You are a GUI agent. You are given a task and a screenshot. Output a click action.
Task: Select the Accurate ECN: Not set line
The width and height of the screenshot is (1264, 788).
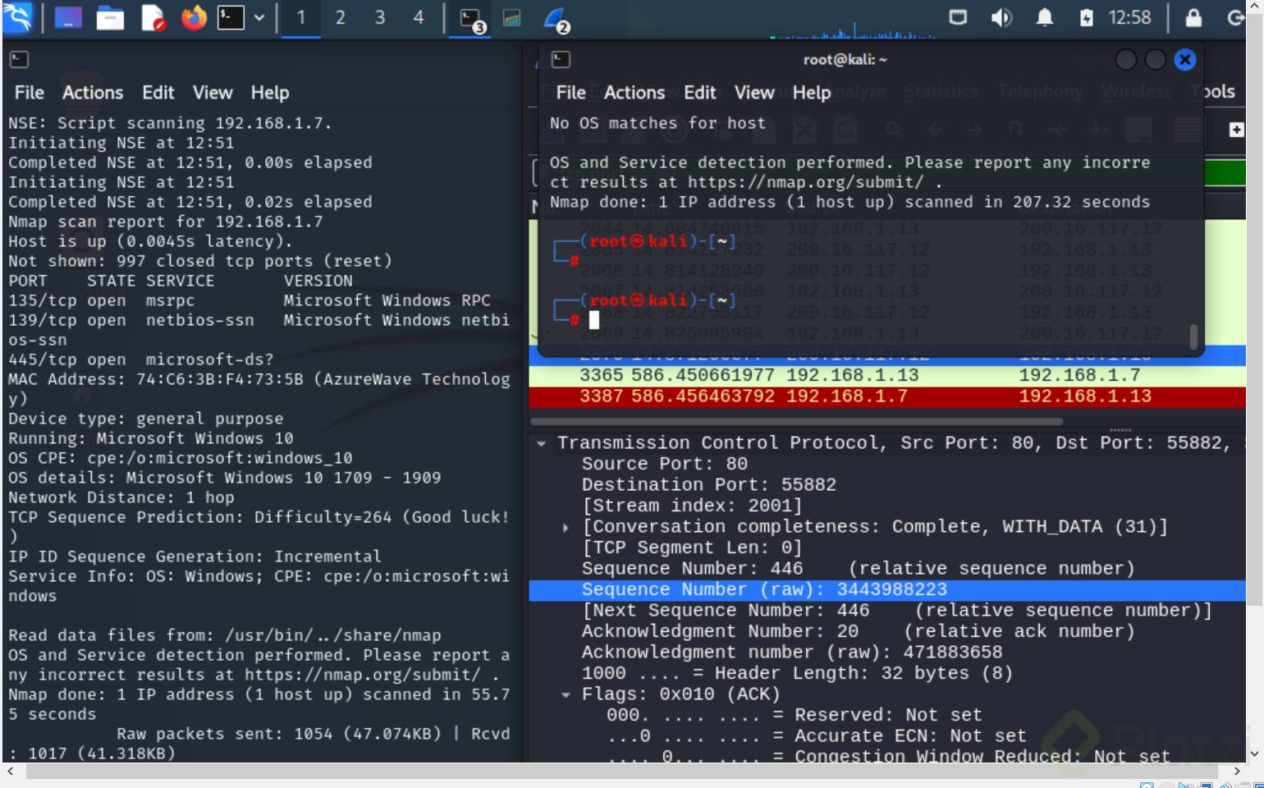[x=817, y=736]
